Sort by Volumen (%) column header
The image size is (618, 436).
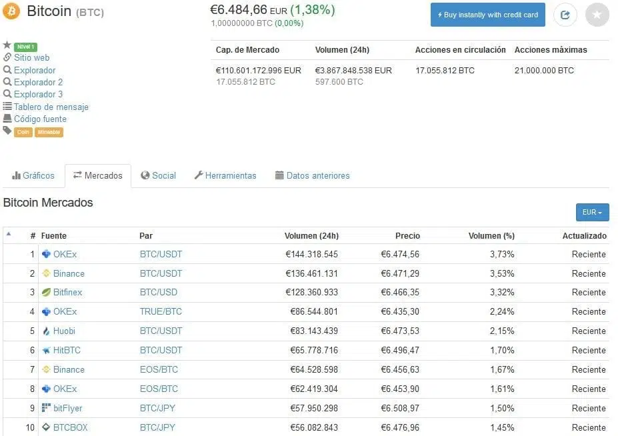pyautogui.click(x=491, y=236)
